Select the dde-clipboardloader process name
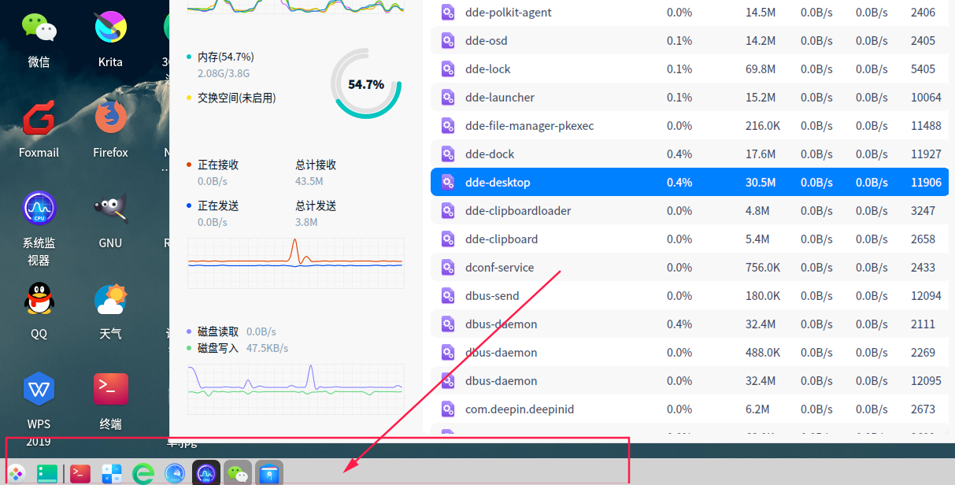 click(x=518, y=211)
